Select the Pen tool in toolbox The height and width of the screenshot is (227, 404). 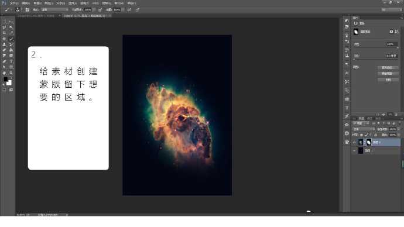click(x=4, y=61)
